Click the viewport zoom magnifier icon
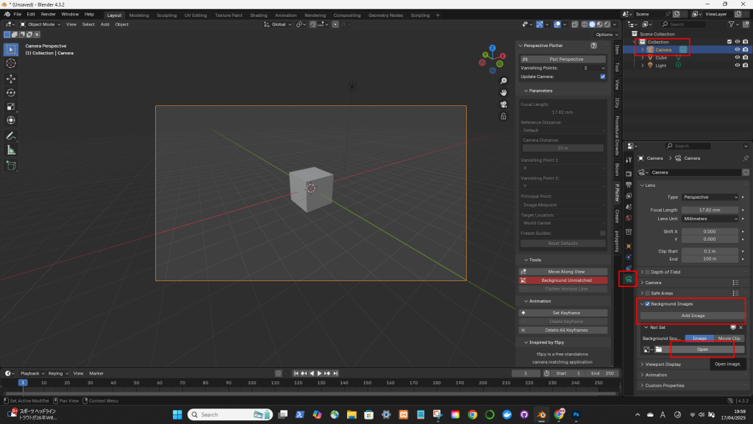This screenshot has width=753, height=424. tap(503, 81)
